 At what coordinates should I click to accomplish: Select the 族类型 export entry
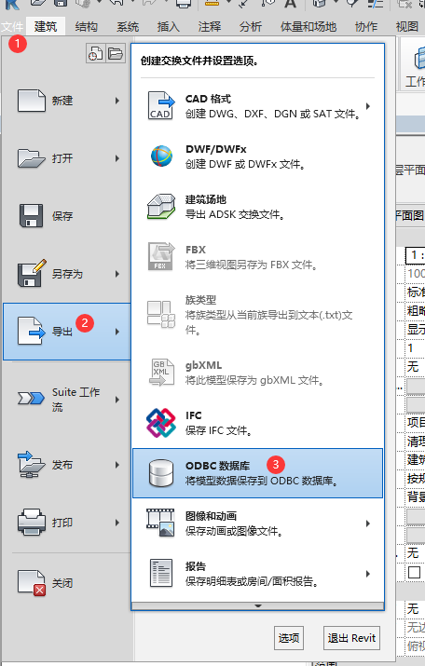(x=257, y=315)
